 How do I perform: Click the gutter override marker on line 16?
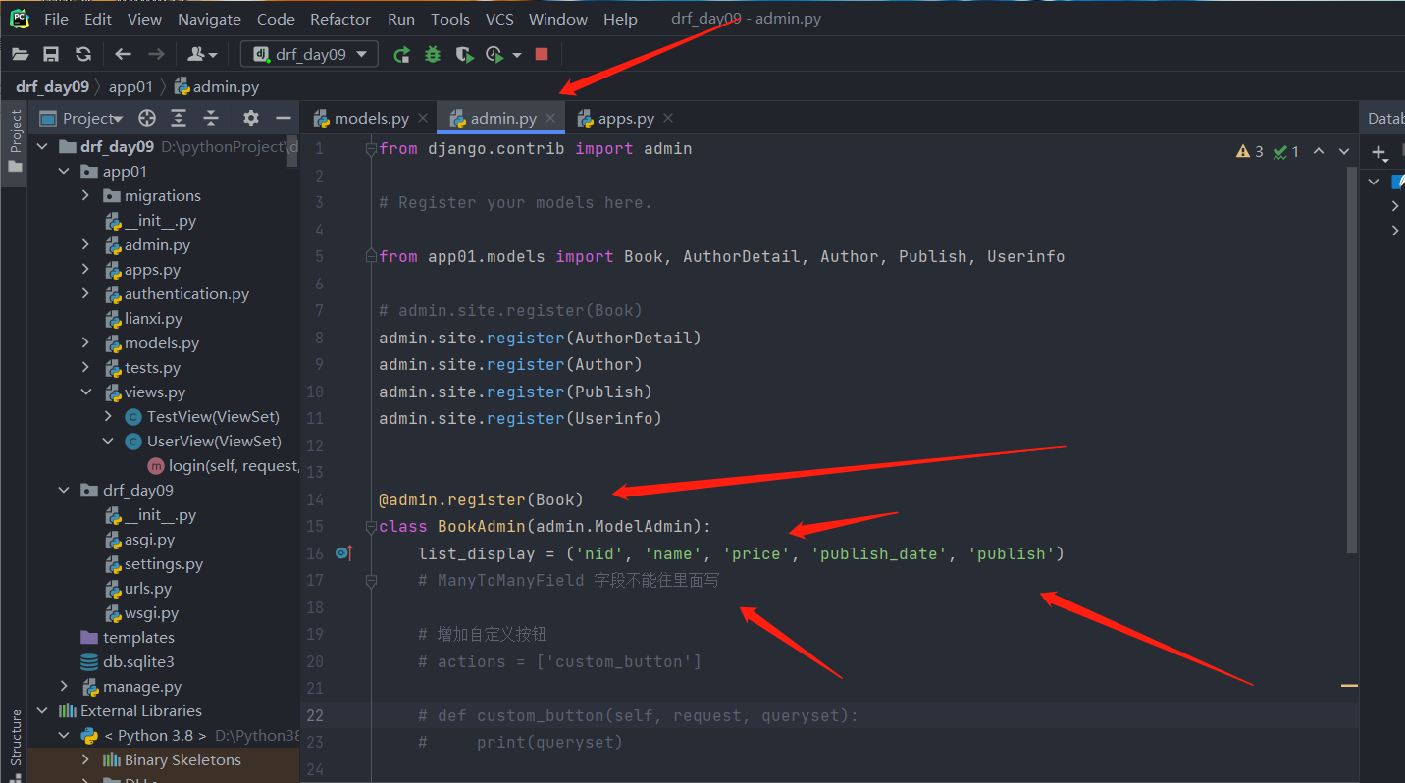pyautogui.click(x=343, y=553)
